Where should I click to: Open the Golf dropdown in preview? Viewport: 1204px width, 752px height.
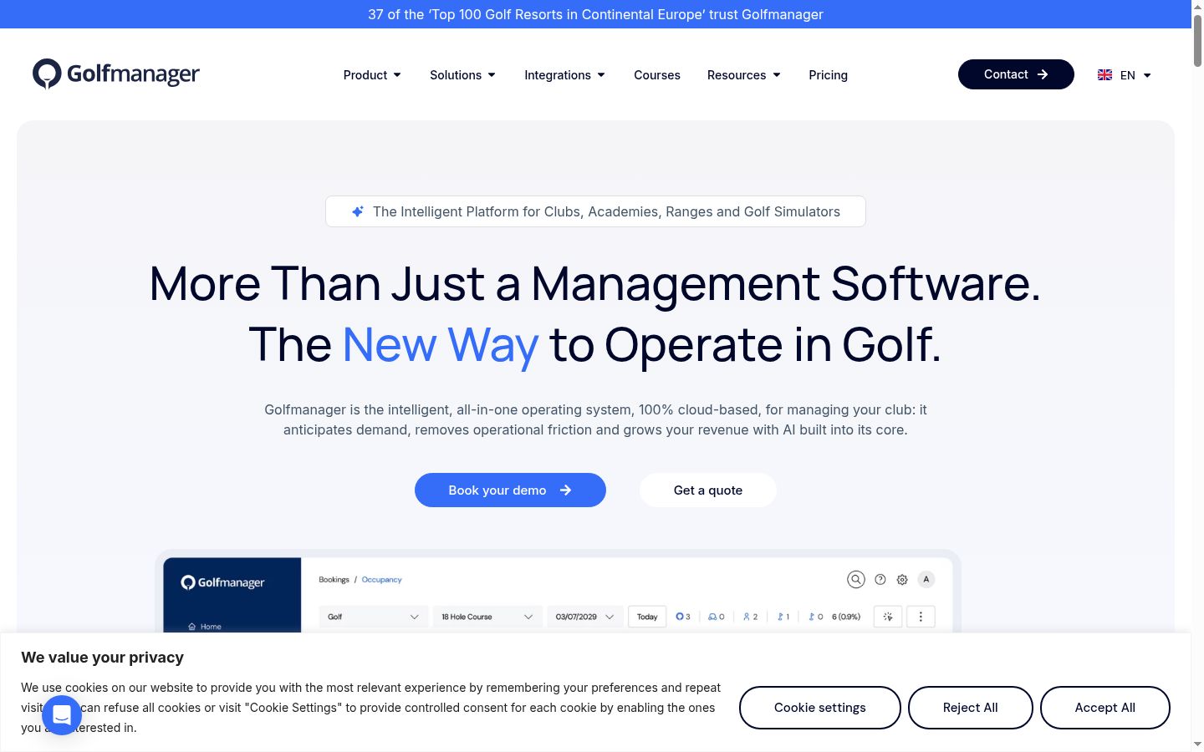point(374,617)
